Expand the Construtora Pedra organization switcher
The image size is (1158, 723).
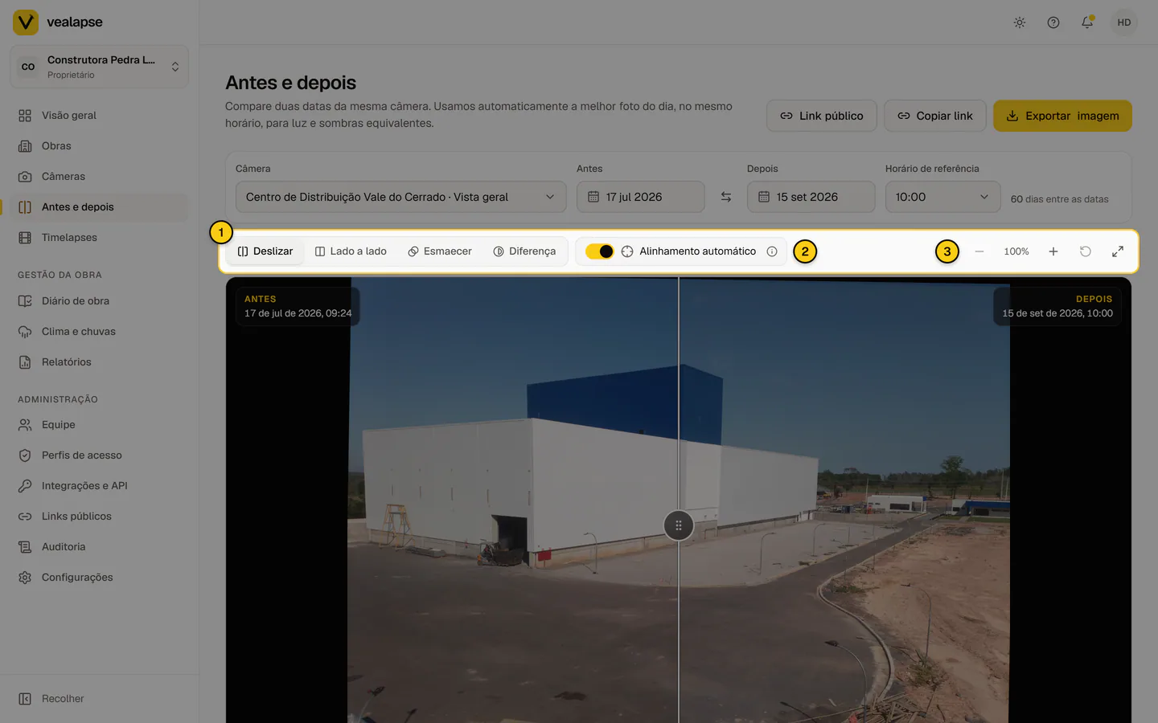100,67
